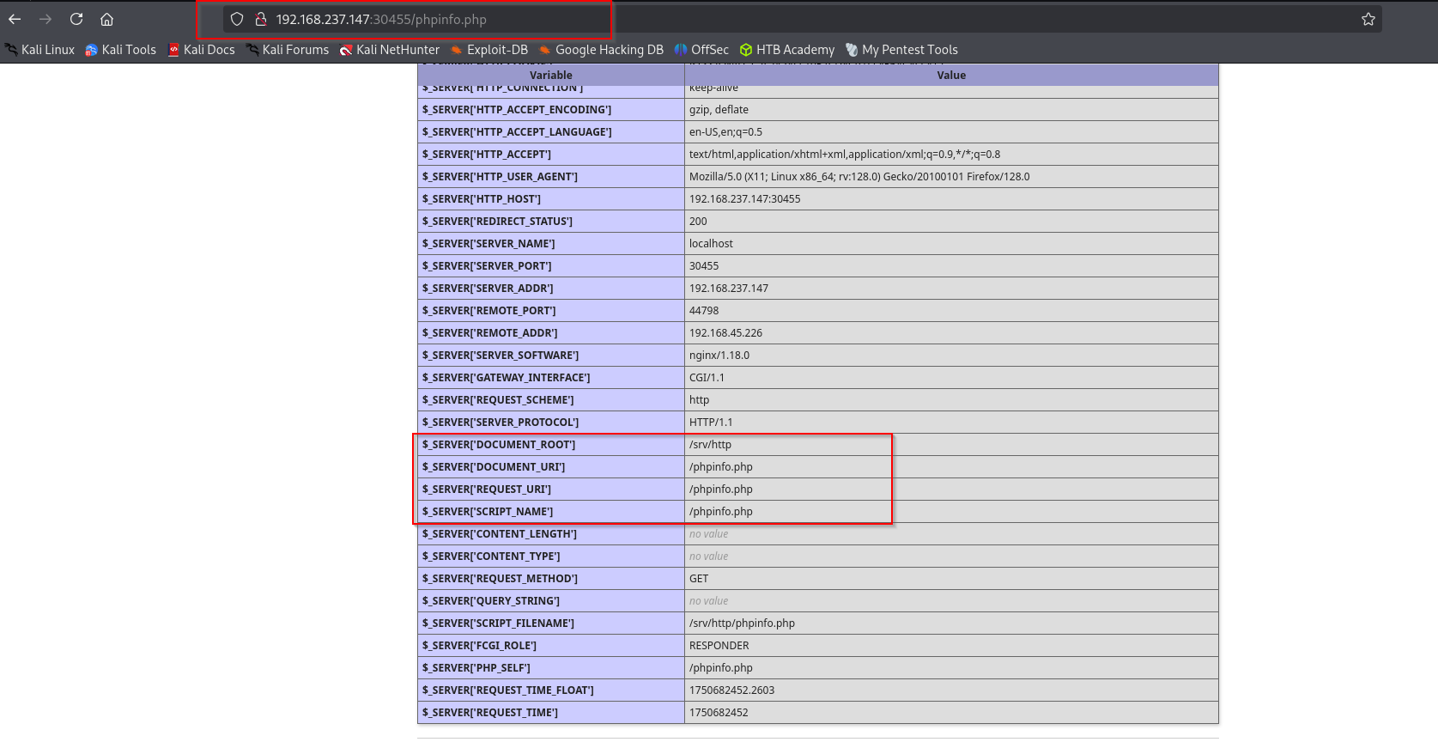The height and width of the screenshot is (742, 1438).
Task: Select $_SERVER['CONTENT_LENGTH'] variable cell
Action: (551, 534)
